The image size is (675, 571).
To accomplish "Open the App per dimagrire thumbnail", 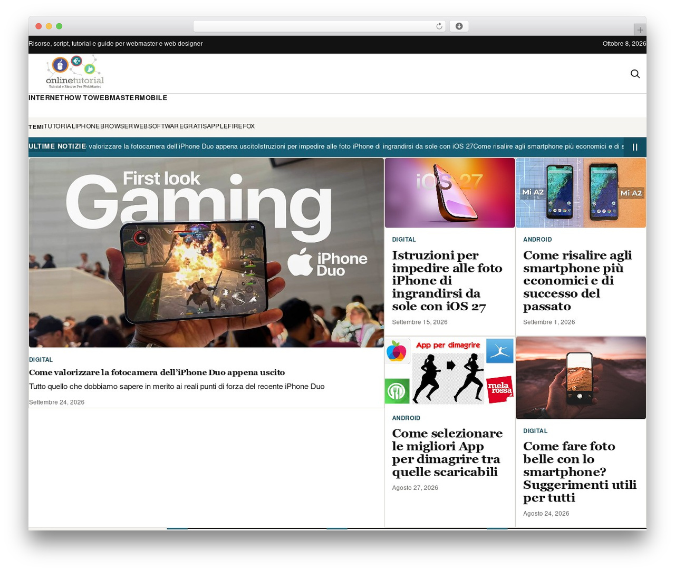I will 450,371.
